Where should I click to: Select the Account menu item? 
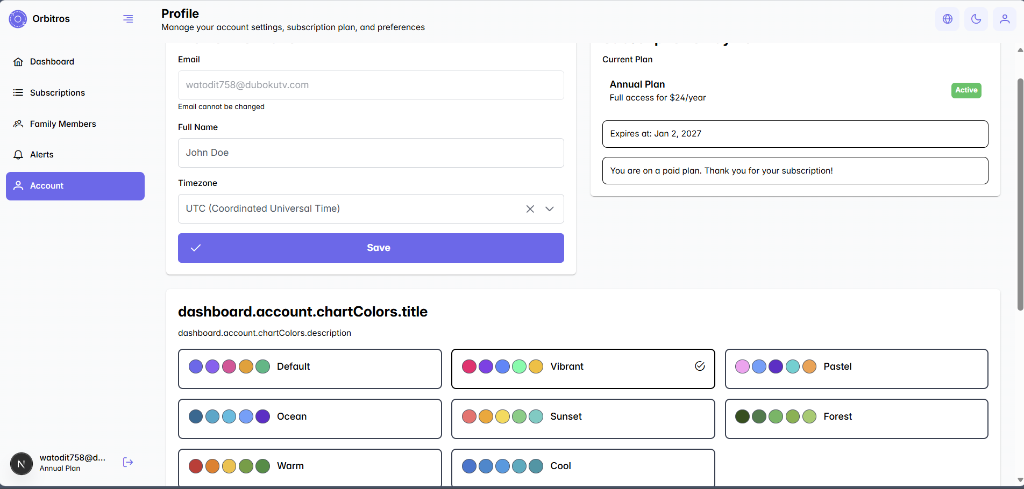pyautogui.click(x=46, y=185)
